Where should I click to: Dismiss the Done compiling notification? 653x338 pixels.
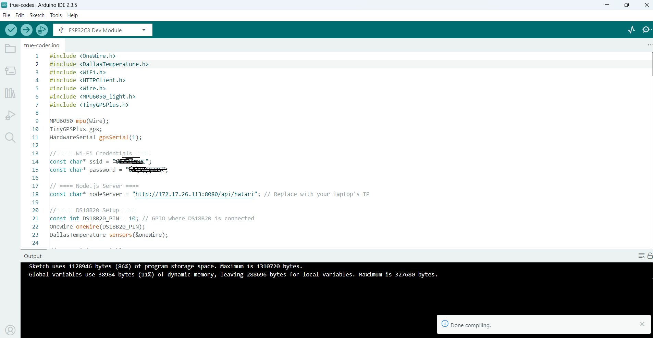coord(642,324)
